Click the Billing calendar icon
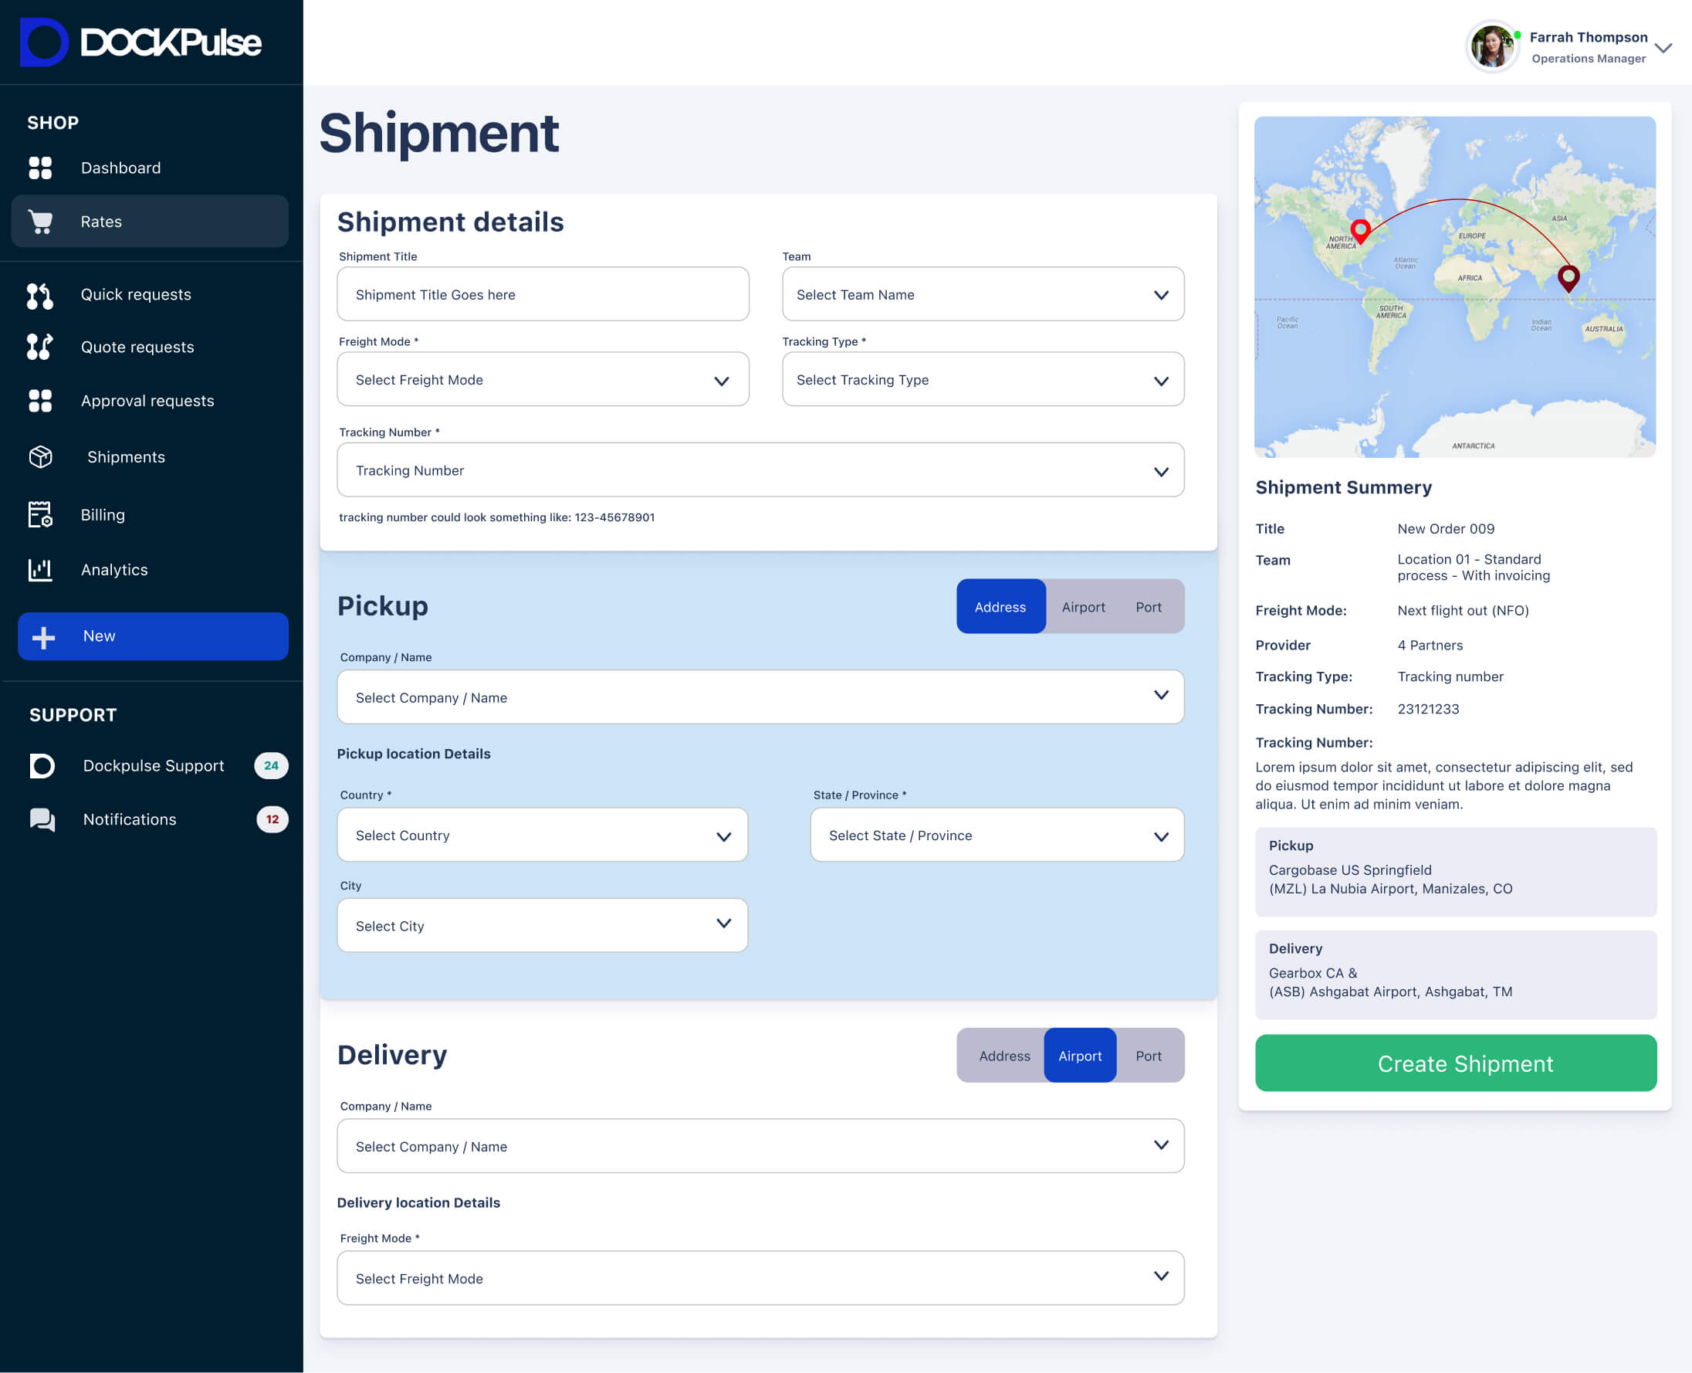 coord(39,514)
